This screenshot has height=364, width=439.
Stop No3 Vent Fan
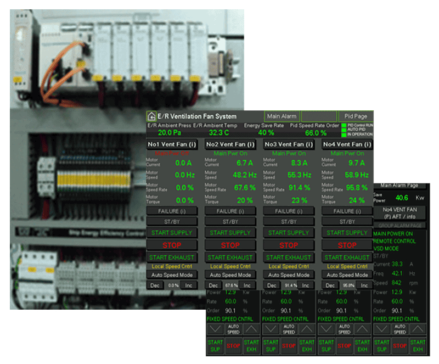pyautogui.click(x=289, y=245)
